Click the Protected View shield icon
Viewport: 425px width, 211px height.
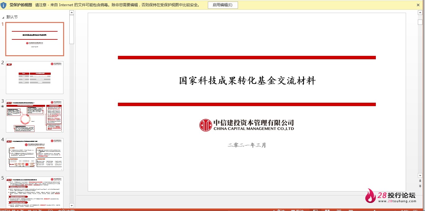[x=4, y=5]
